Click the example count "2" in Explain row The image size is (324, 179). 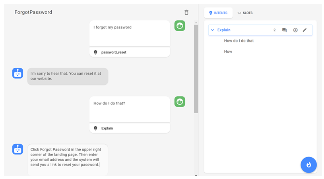tap(274, 30)
